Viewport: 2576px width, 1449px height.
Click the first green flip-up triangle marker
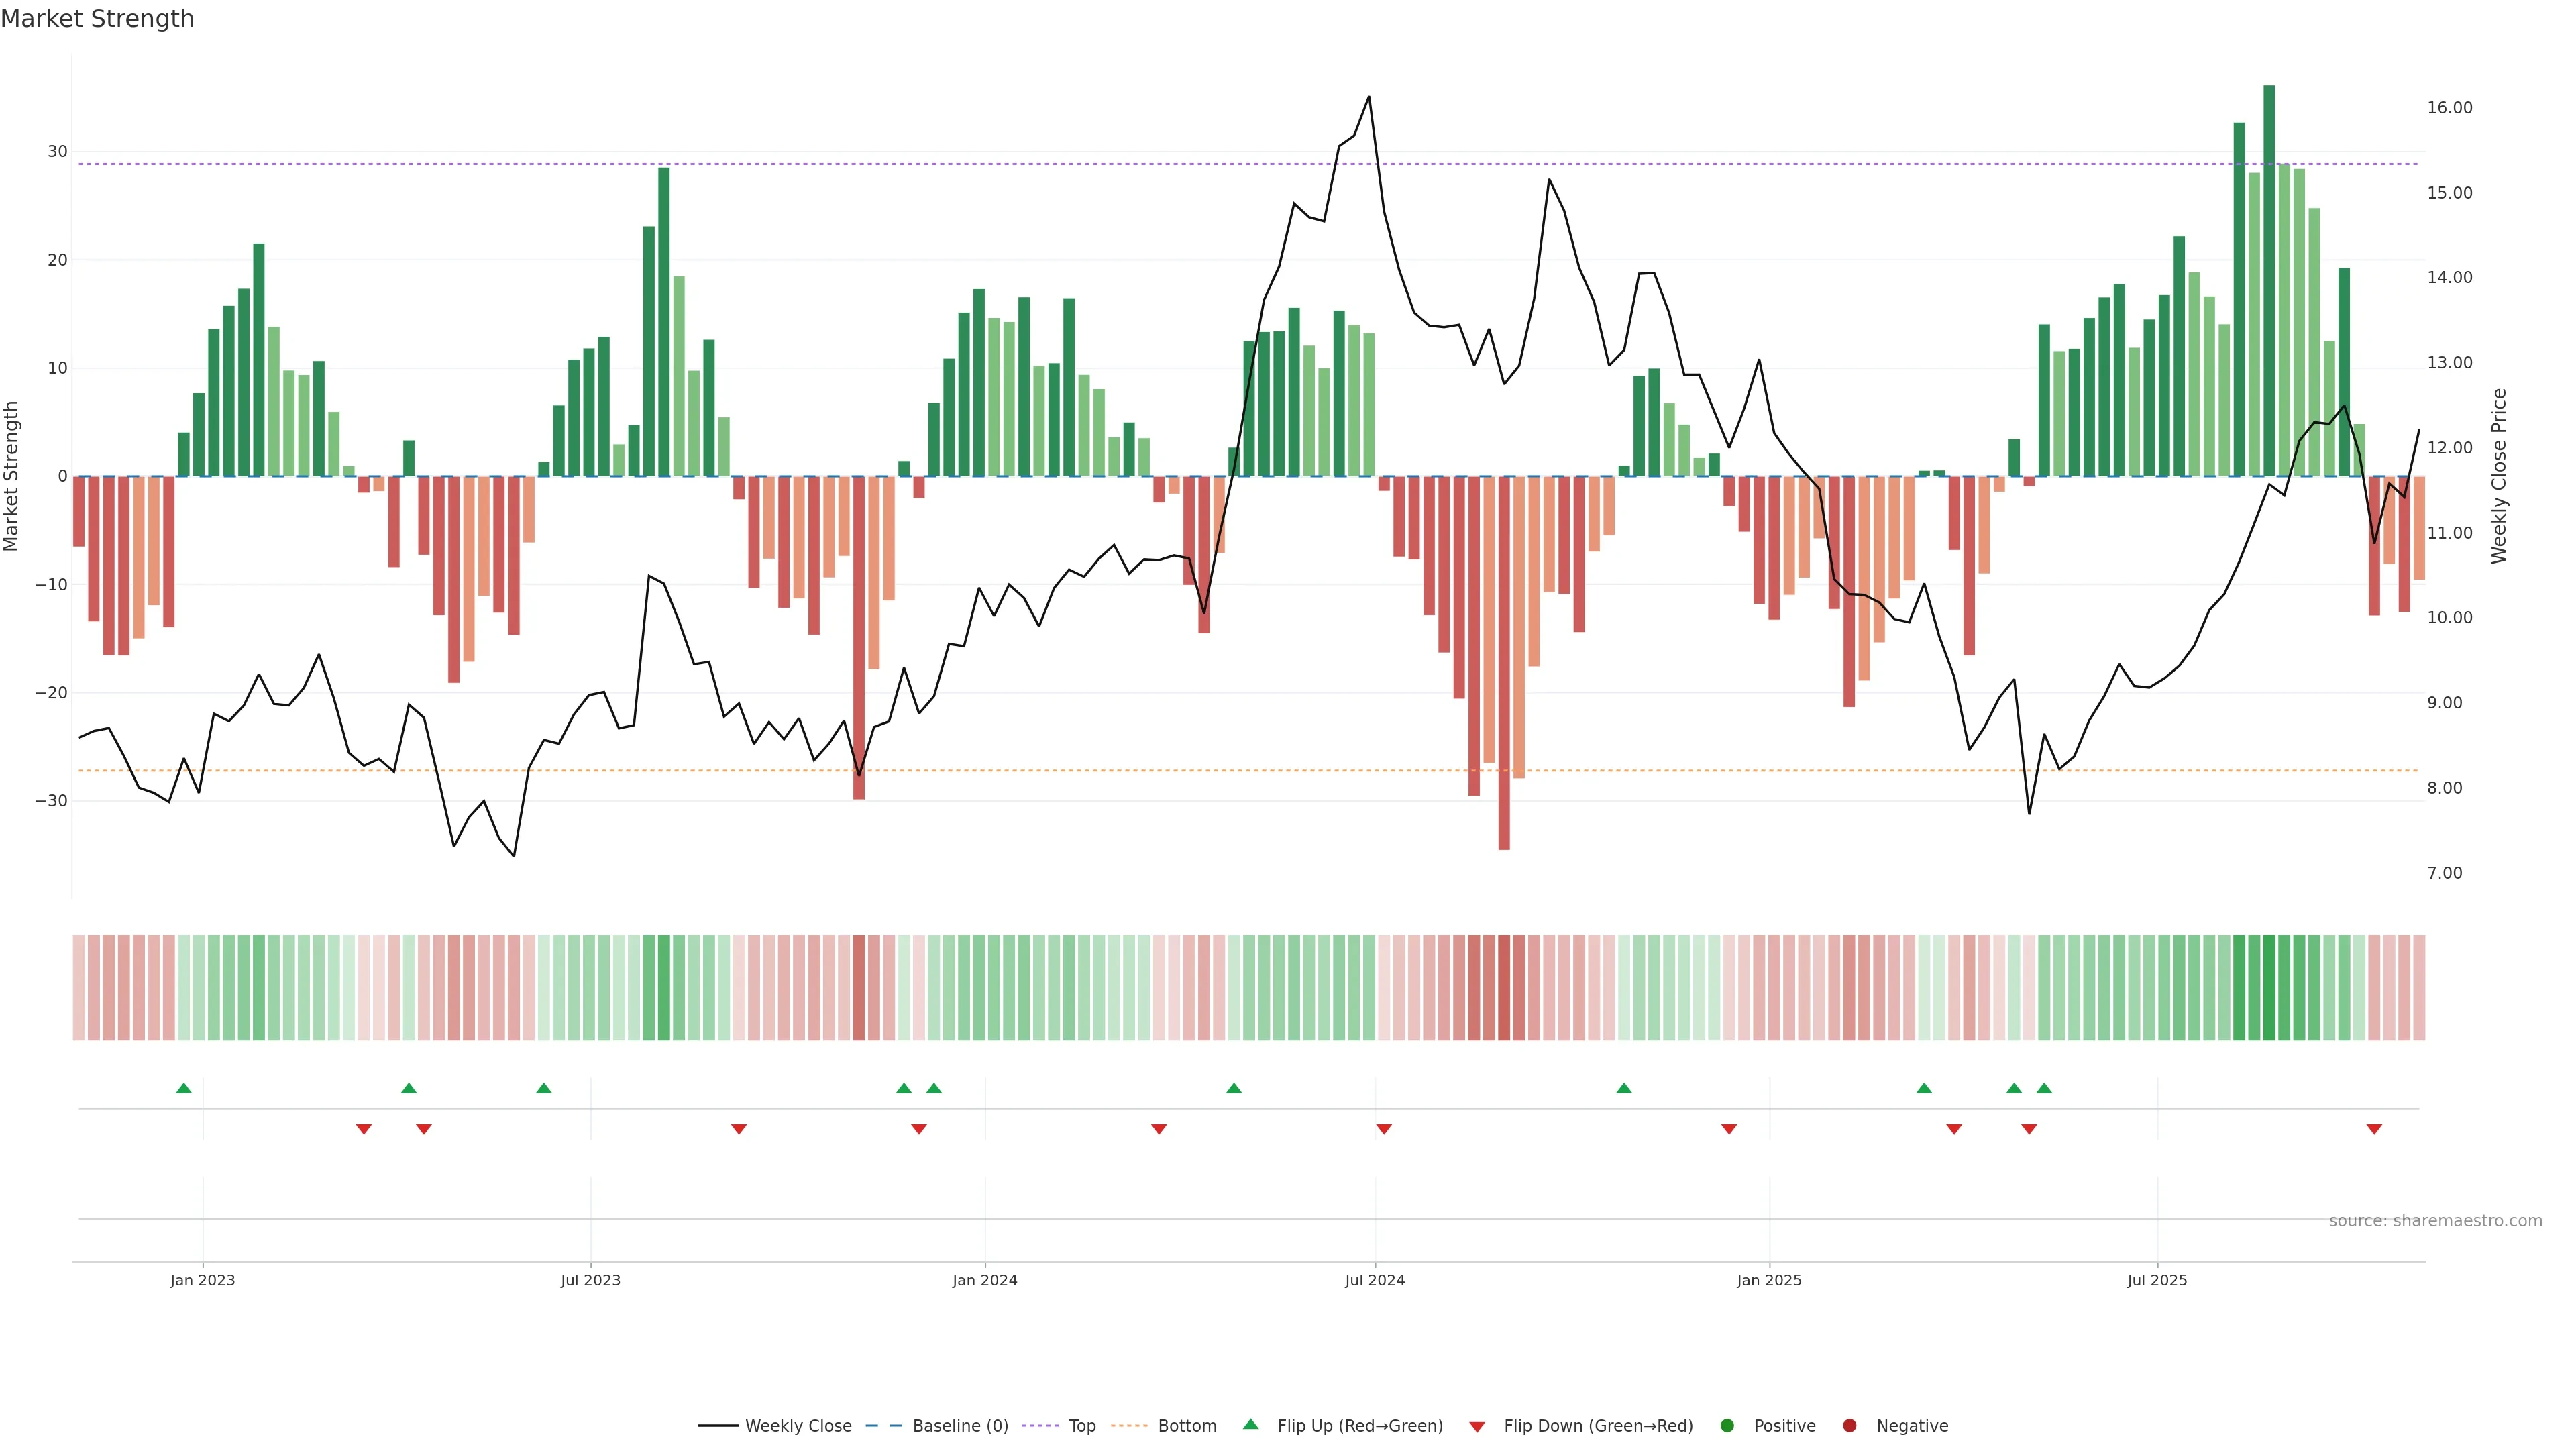[184, 1088]
